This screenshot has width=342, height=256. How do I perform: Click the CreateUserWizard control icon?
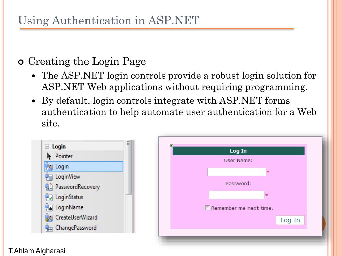point(49,217)
